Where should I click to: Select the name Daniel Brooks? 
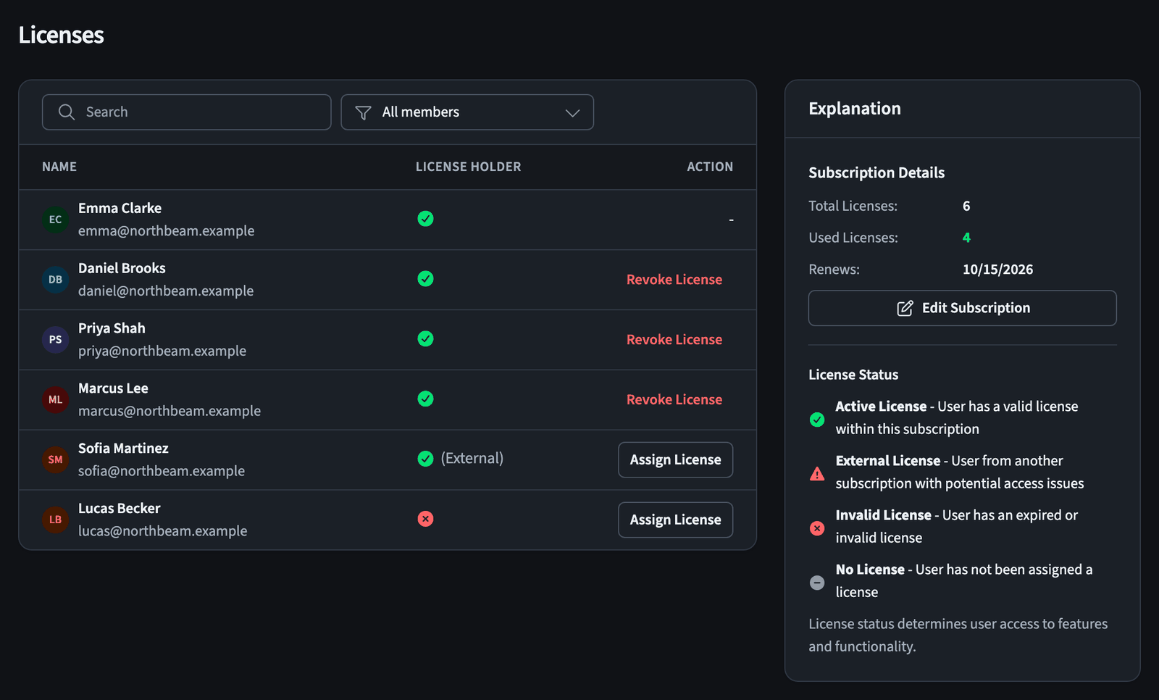[x=122, y=269]
